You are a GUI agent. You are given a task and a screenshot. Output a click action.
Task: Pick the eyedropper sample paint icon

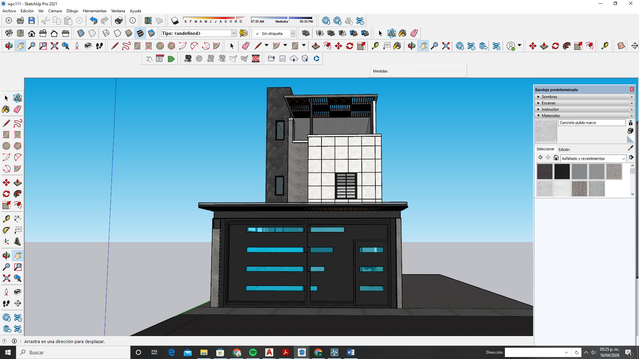tap(630, 148)
